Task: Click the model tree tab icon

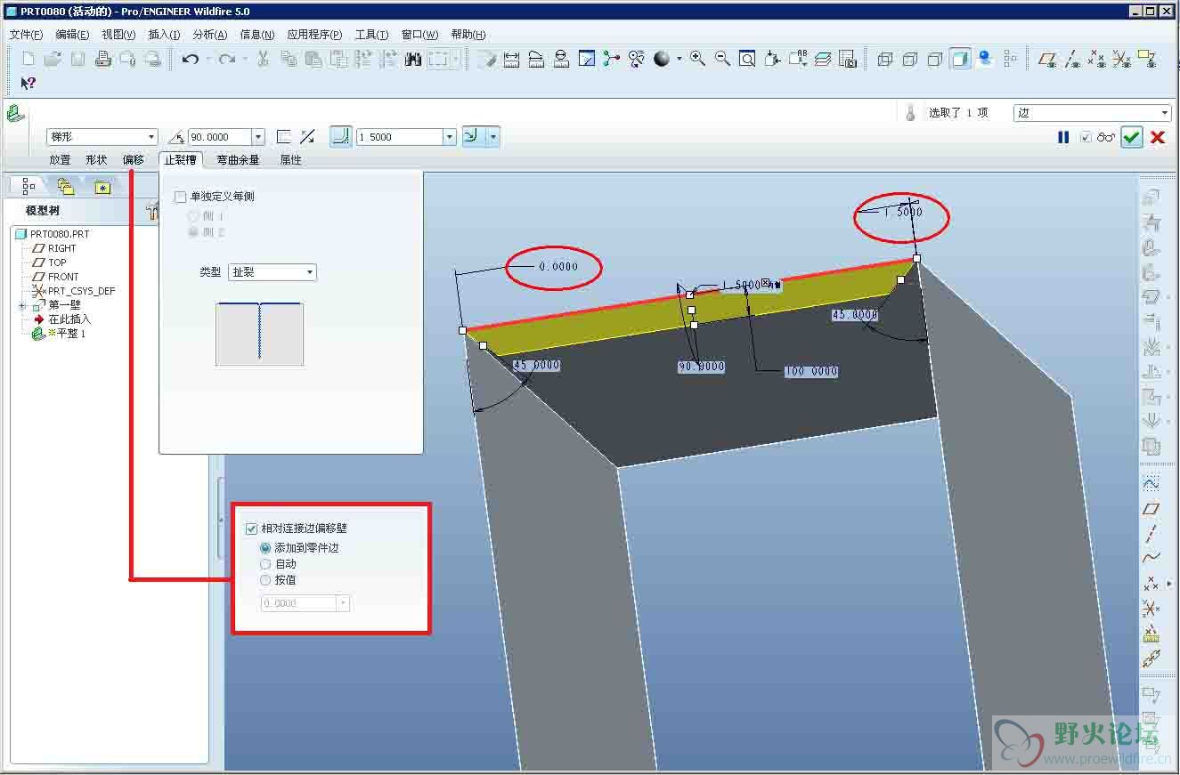Action: pos(28,186)
